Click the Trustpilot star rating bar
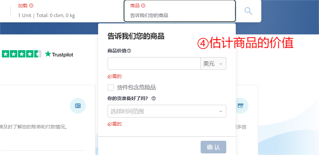319x155 pixels. (x=22, y=54)
